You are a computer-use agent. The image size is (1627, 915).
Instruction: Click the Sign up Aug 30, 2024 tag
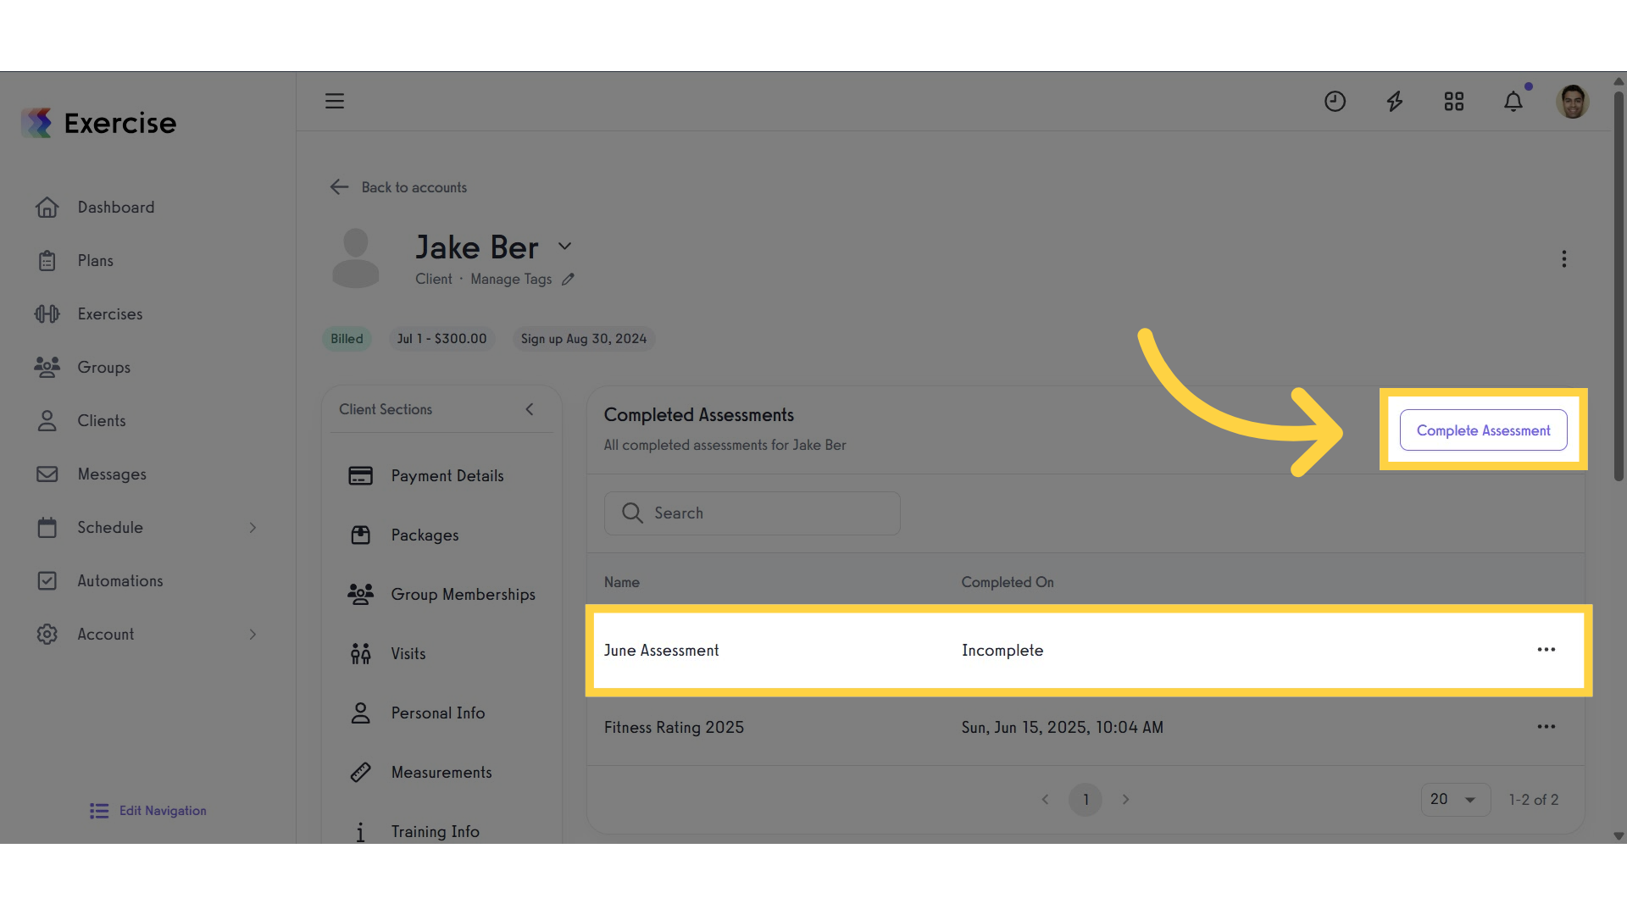[x=584, y=339]
